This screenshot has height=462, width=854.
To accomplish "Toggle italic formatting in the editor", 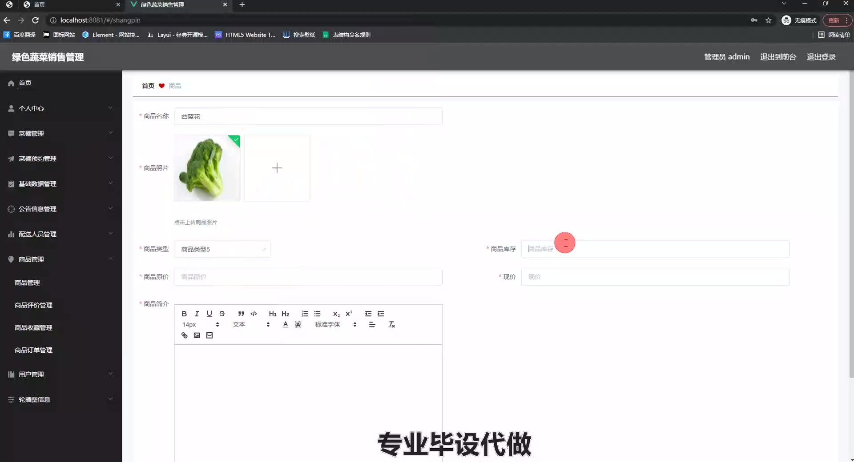I will pyautogui.click(x=197, y=314).
